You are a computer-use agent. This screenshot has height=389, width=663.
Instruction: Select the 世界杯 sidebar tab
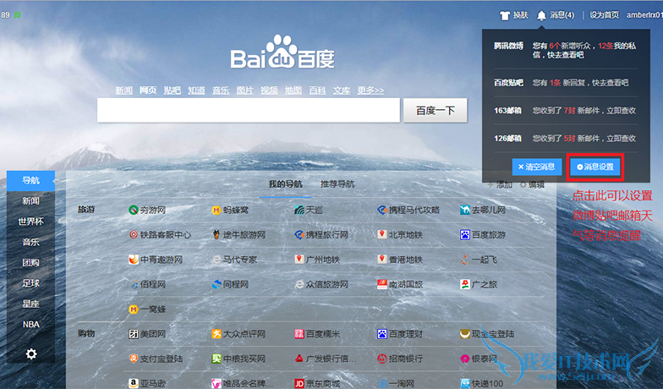coord(30,222)
